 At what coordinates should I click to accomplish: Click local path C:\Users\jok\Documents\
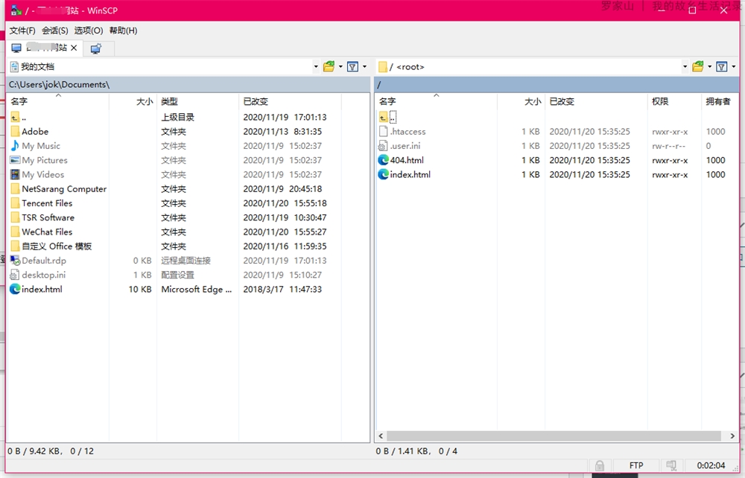tap(59, 84)
